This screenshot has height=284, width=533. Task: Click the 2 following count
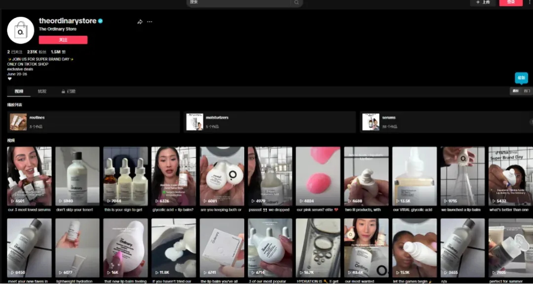pos(15,52)
